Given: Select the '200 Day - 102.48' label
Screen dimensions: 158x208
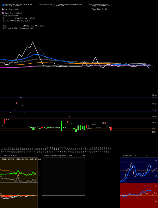Looking at the screenshot, I should tap(13, 13).
